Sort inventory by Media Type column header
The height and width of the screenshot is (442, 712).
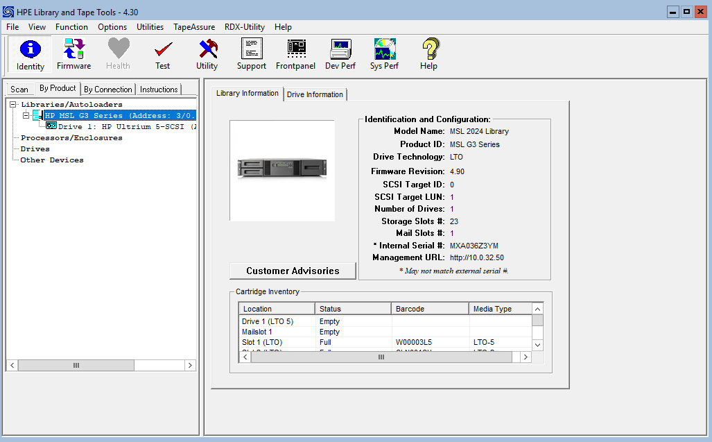click(501, 309)
